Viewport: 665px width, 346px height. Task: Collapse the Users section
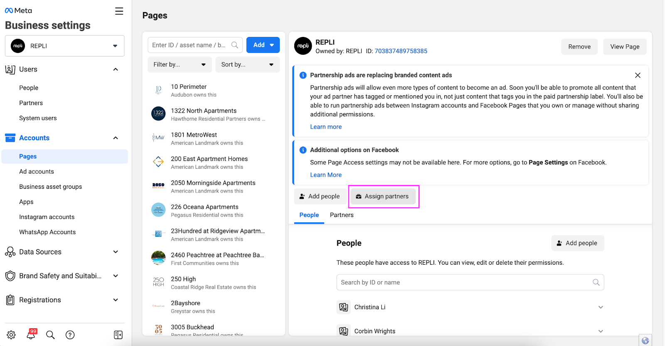[116, 69]
